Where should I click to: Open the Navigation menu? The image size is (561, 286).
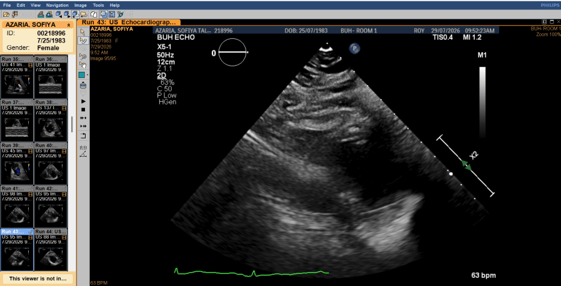click(x=57, y=6)
